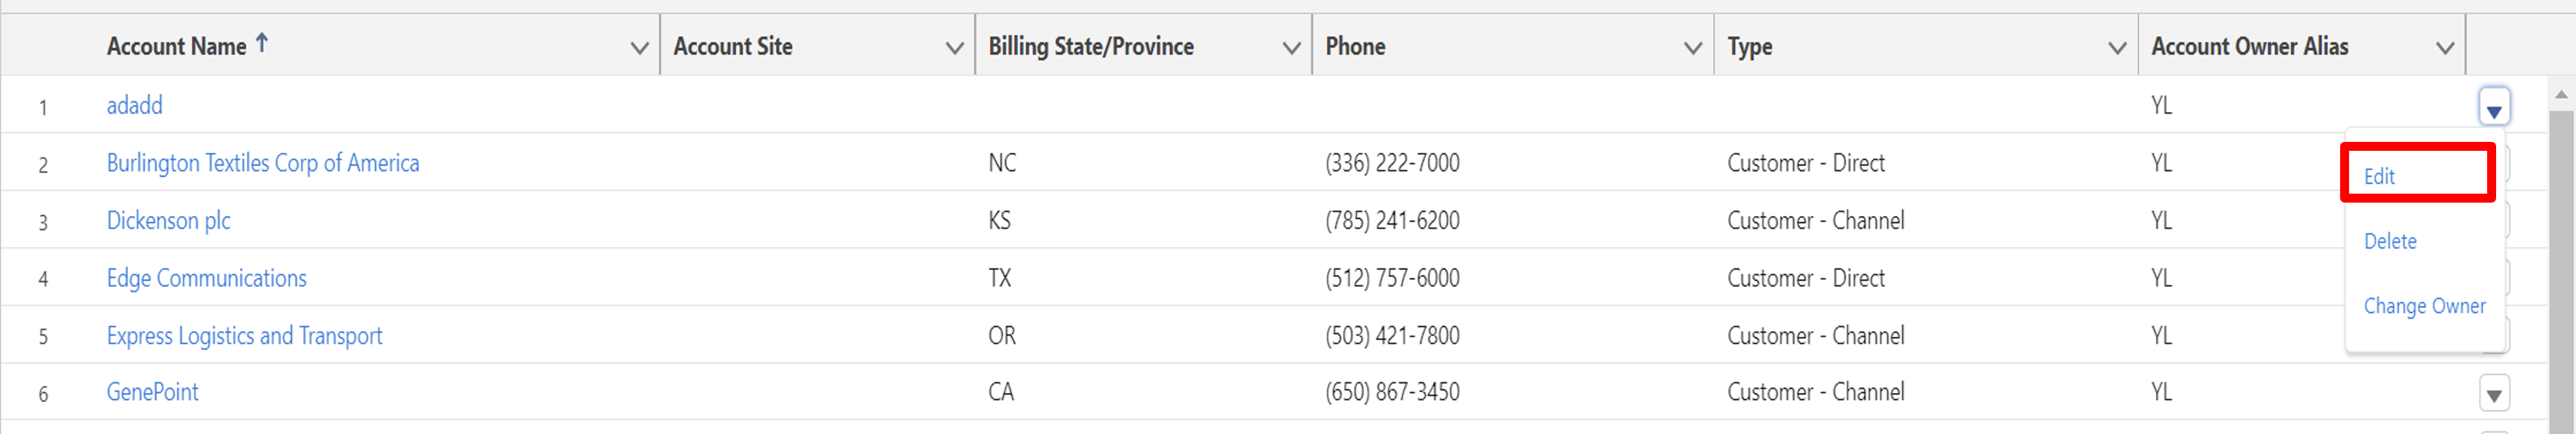Click the Account Owner Alias chevron icon
Screen dimensions: 2576x434
click(2444, 48)
